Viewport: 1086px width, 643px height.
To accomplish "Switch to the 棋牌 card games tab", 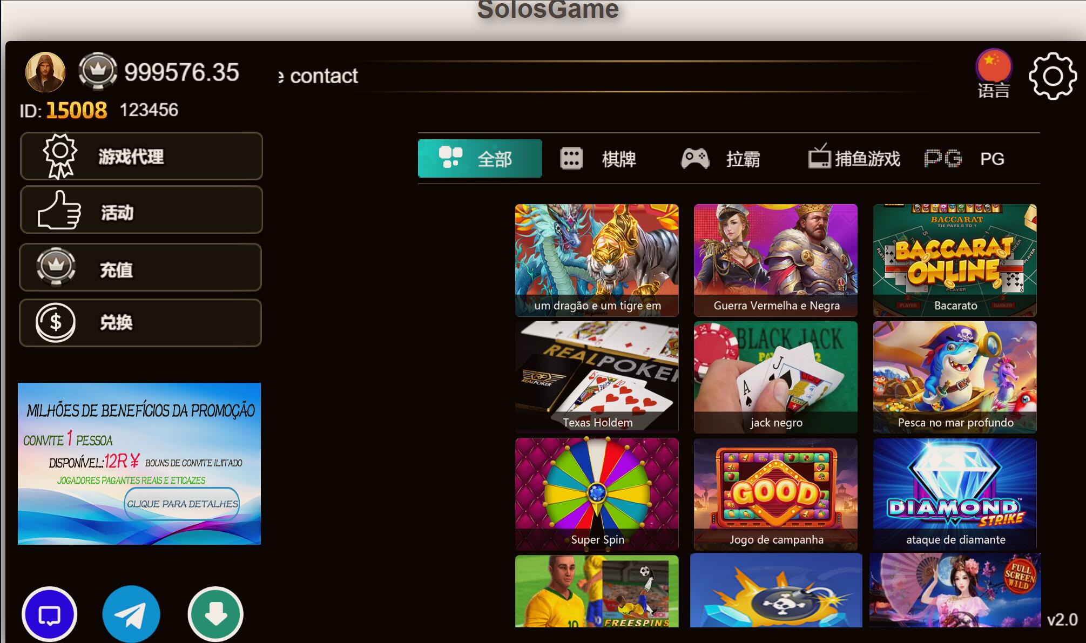I will [x=598, y=159].
